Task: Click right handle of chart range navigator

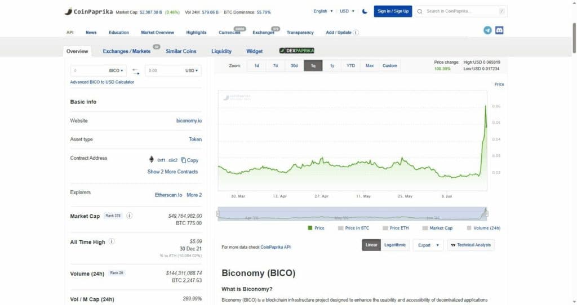Action: point(486,214)
